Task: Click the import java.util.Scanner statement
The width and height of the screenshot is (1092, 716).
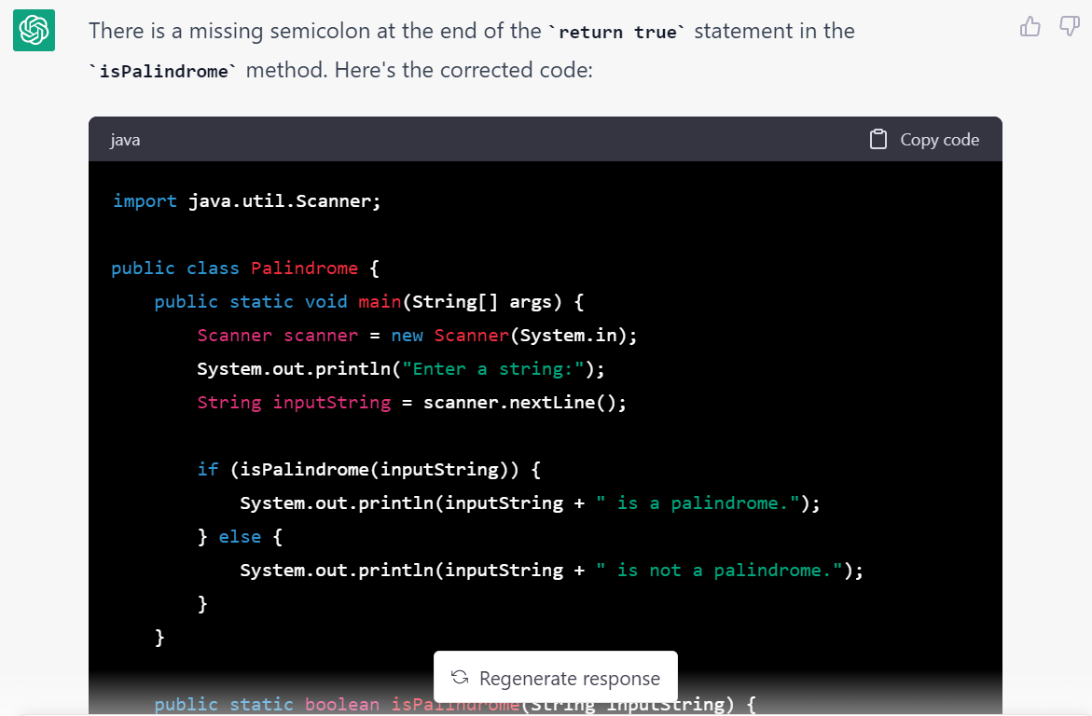Action: [244, 200]
